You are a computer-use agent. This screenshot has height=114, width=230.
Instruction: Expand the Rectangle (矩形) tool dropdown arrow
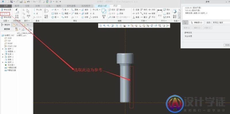coord(60,13)
